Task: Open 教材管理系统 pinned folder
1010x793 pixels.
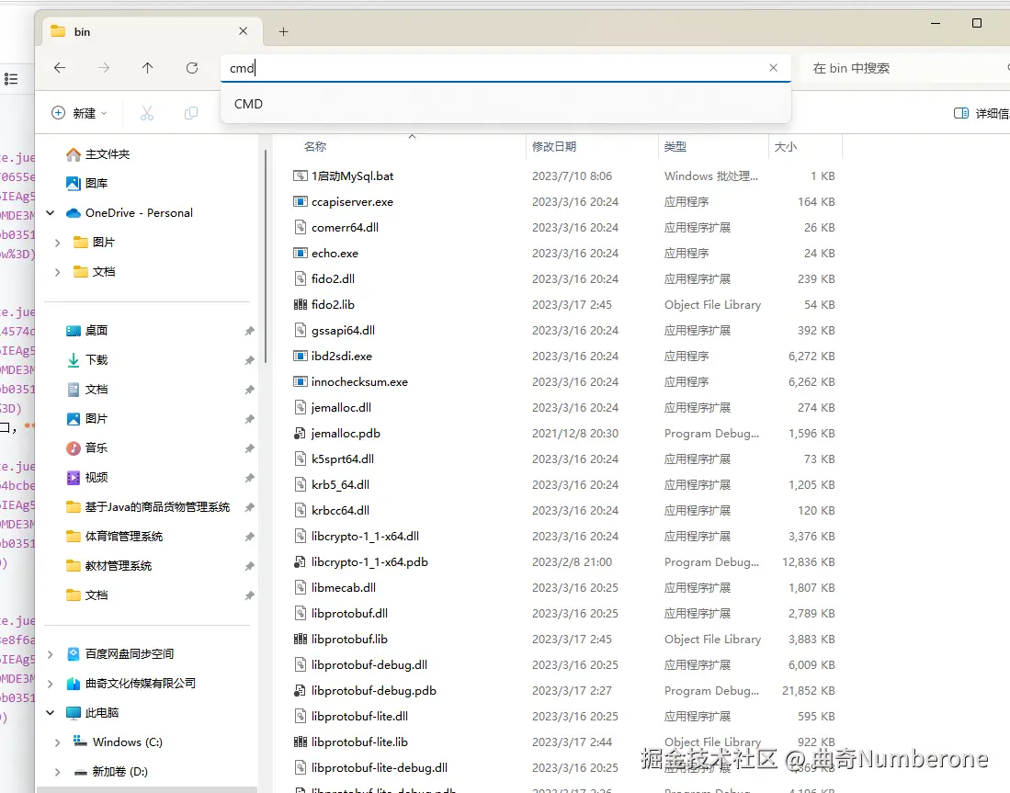Action: pos(108,566)
